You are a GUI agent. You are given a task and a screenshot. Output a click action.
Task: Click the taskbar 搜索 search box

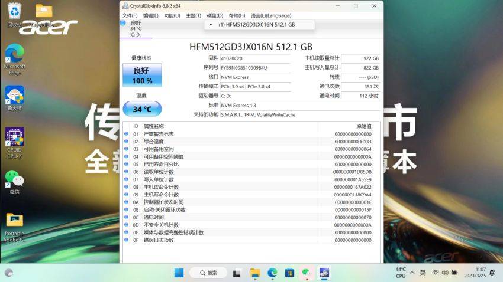pos(208,273)
